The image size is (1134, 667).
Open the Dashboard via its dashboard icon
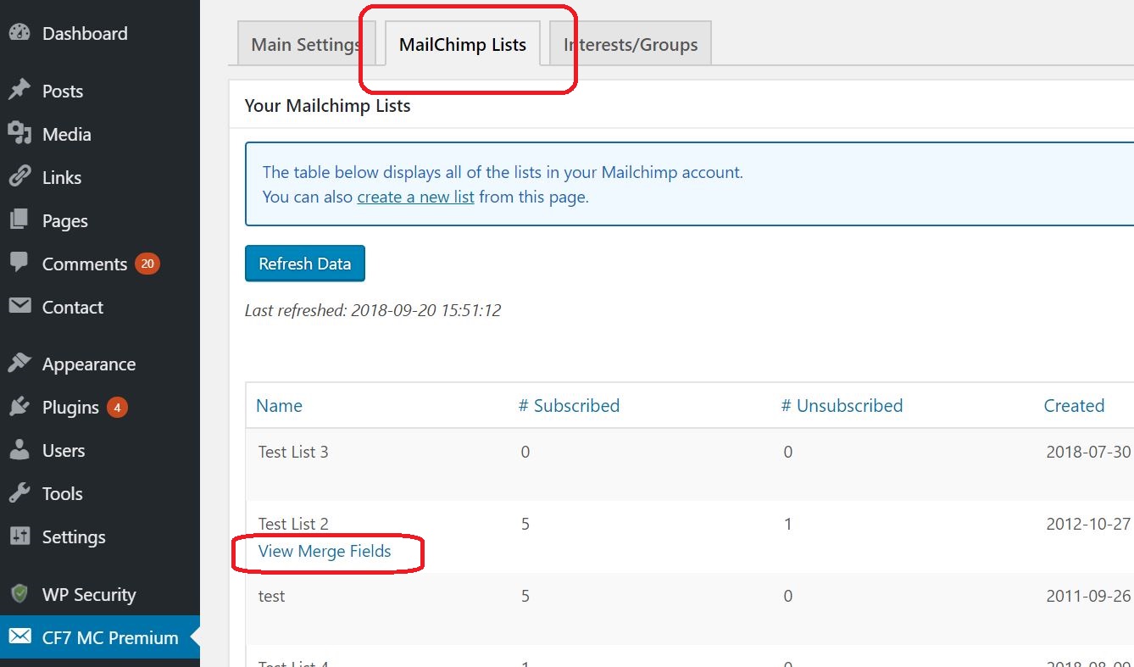19,33
